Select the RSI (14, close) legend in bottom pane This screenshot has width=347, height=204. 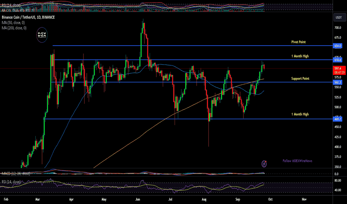coord(11,182)
